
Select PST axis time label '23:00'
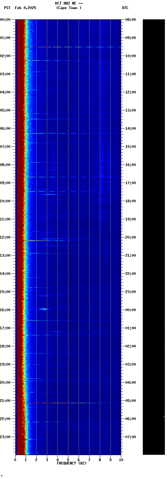5,437
